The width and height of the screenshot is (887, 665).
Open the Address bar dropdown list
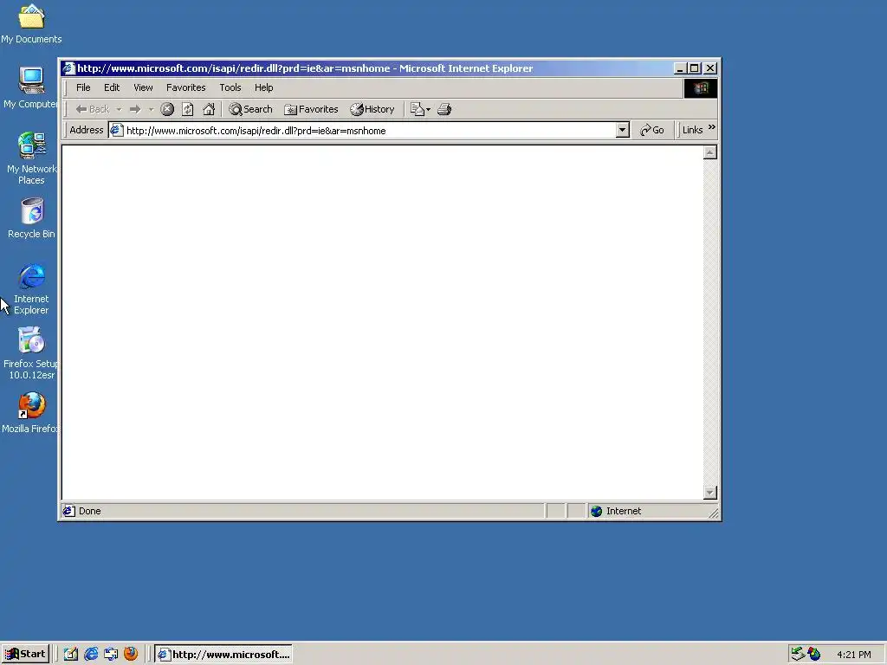pos(622,130)
